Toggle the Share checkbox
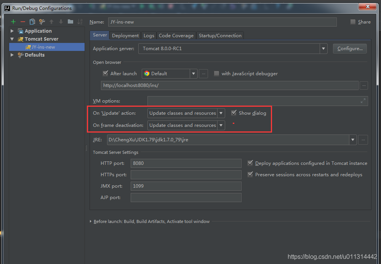Screen dimensions: 381x264 point(353,22)
